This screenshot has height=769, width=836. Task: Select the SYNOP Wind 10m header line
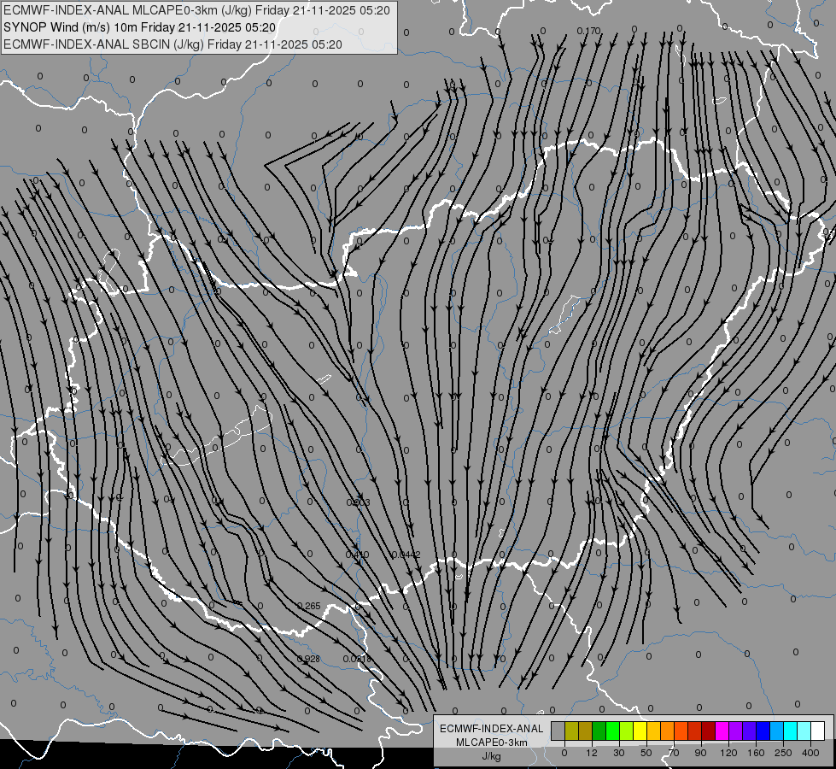pos(140,27)
